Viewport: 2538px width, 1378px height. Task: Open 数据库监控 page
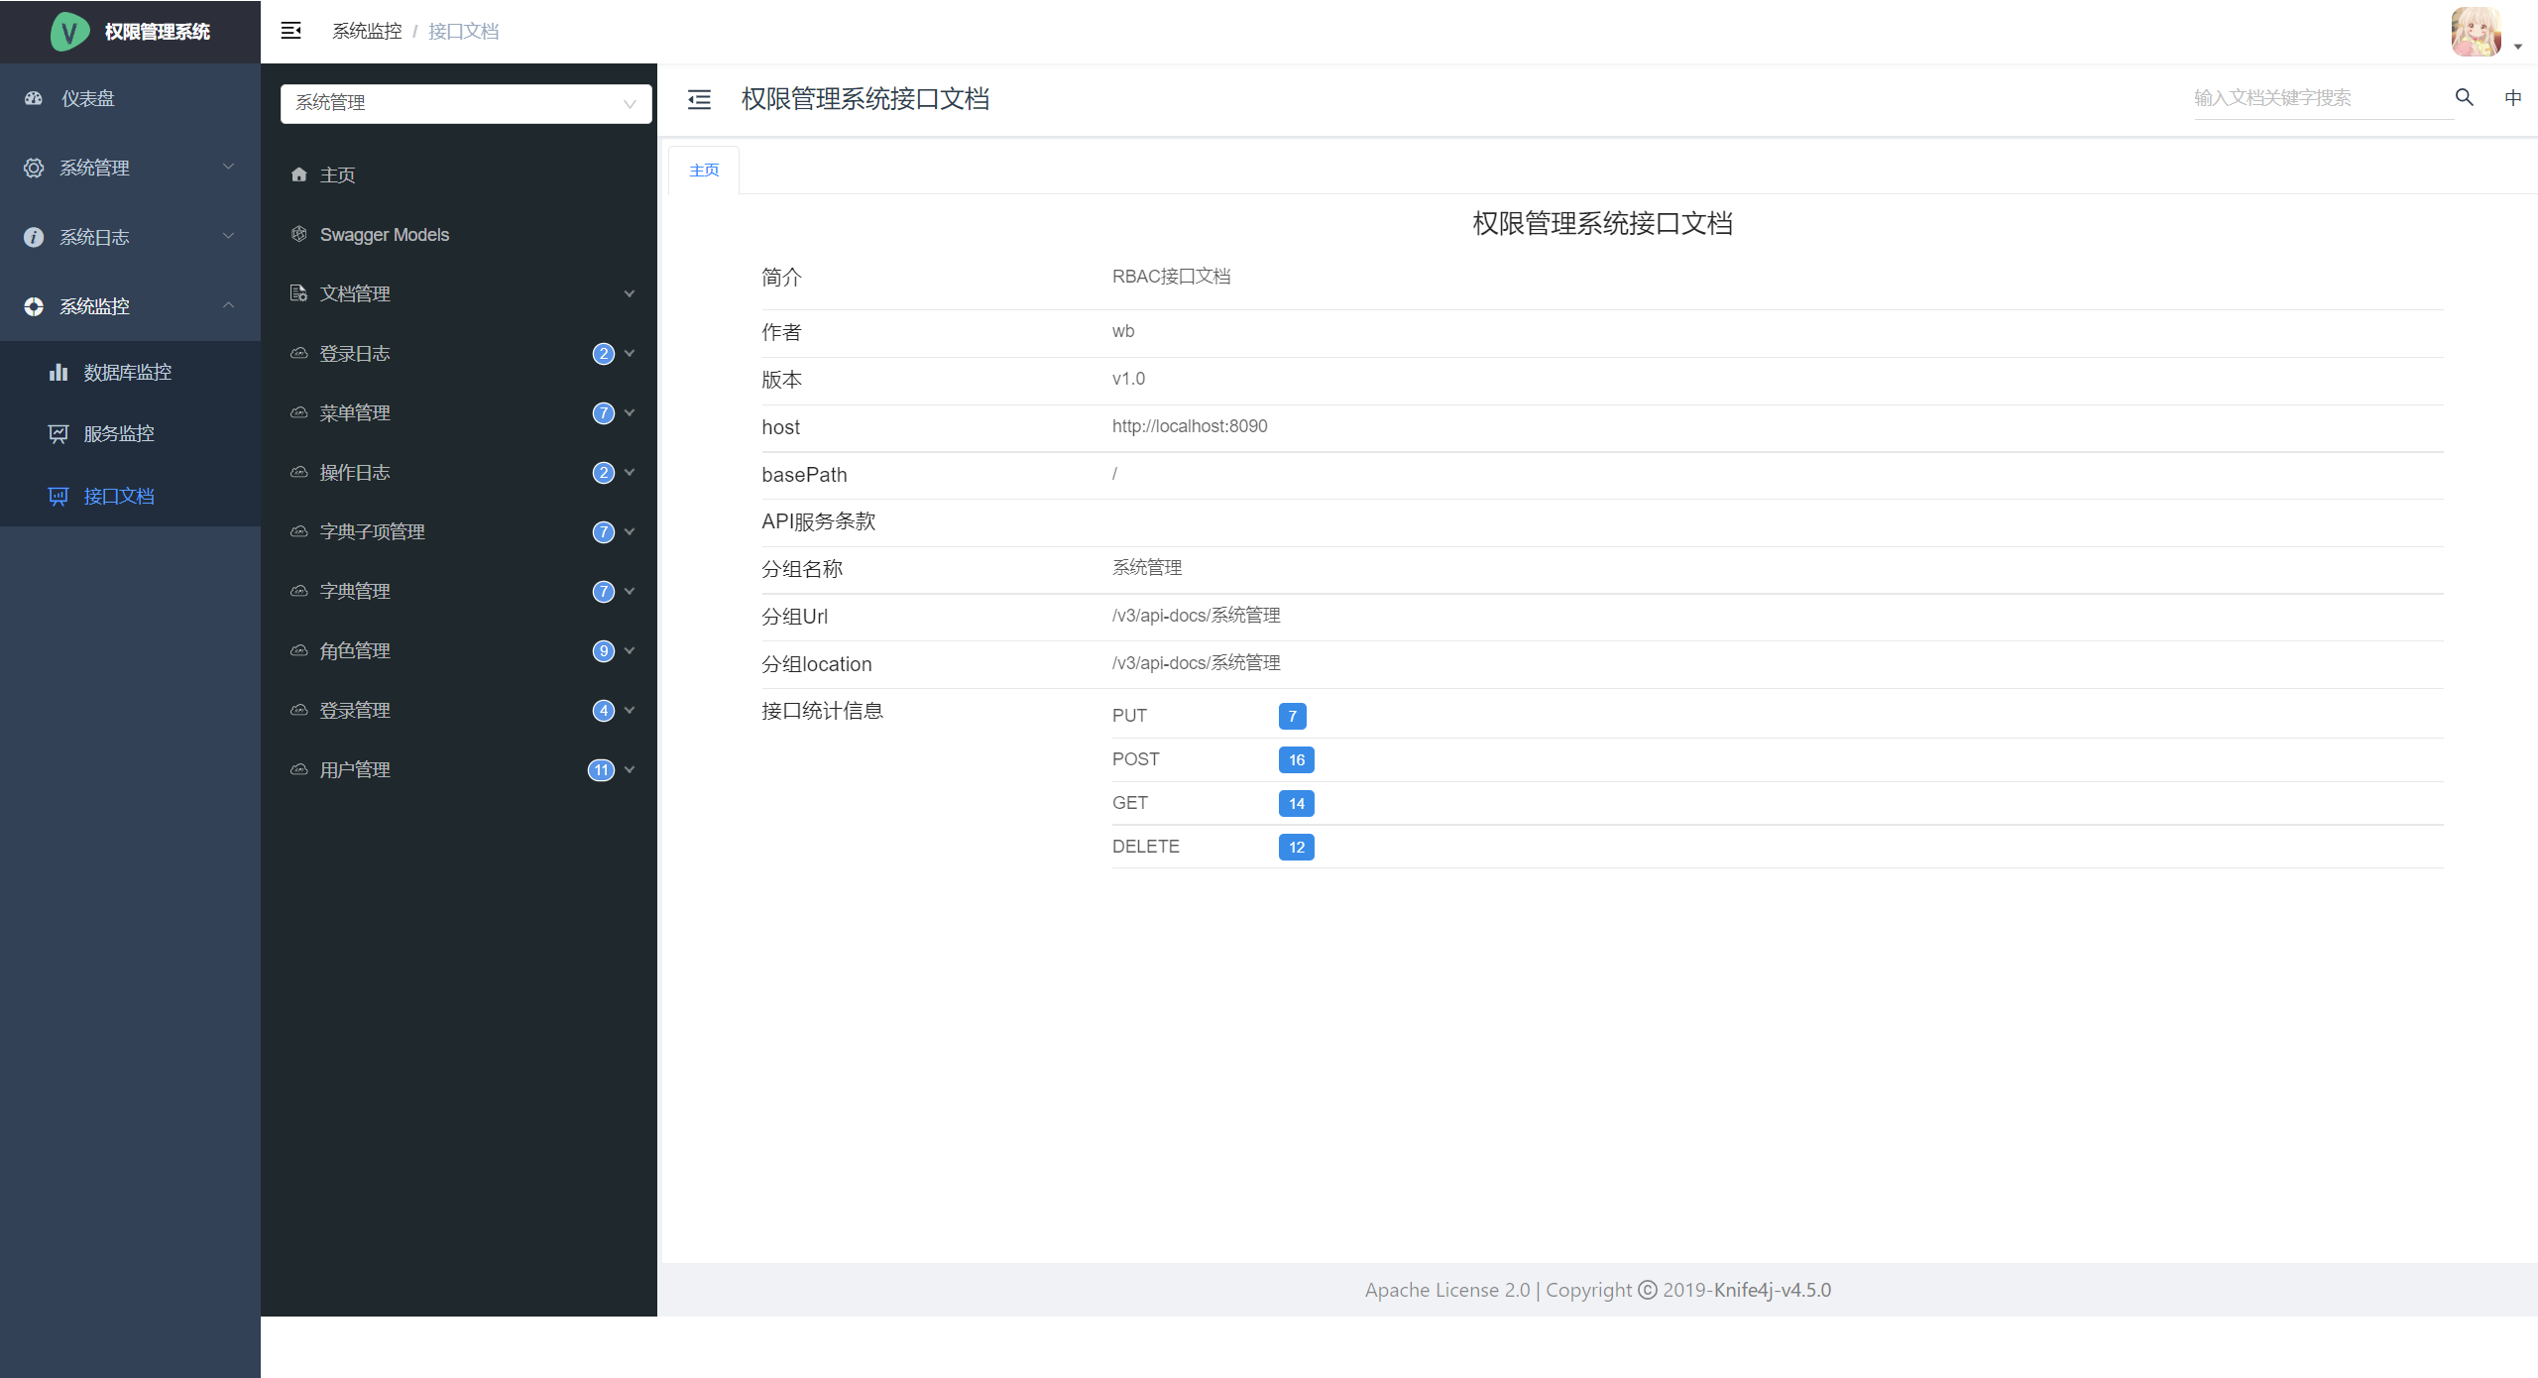(127, 373)
